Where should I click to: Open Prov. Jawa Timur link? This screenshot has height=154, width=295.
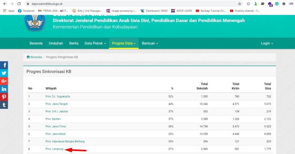pyautogui.click(x=56, y=127)
